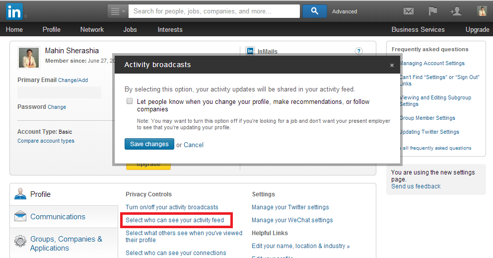Viewport: 493px width, 258px height.
Task: Click the add connections person icon
Action: click(456, 11)
